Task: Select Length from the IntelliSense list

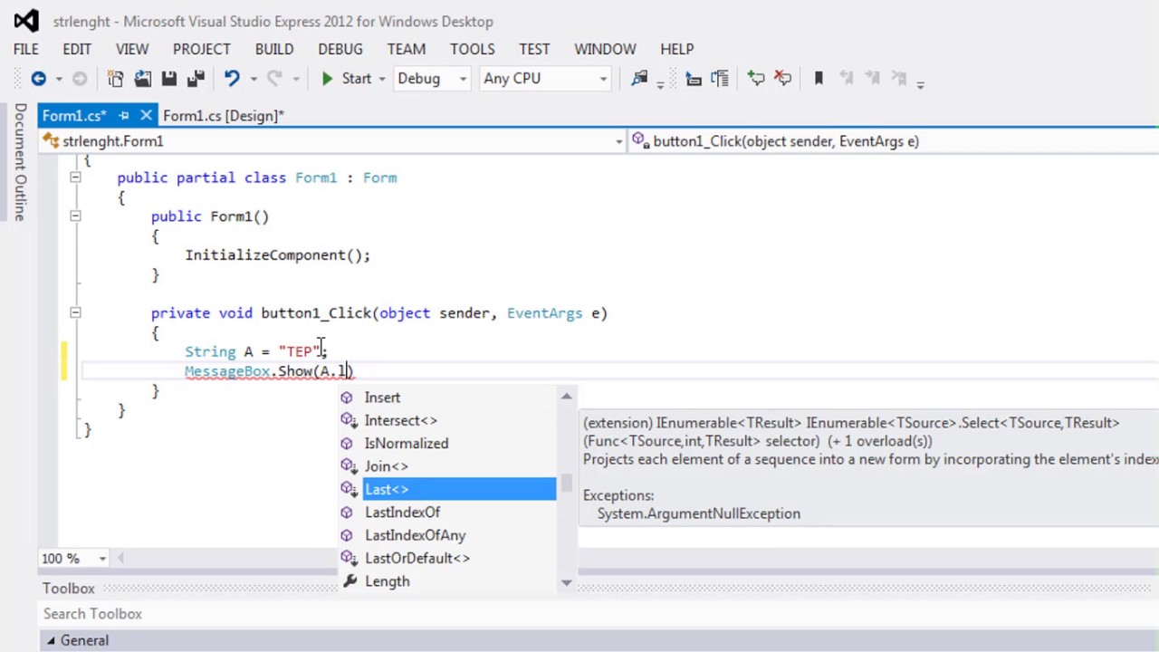Action: (447, 581)
